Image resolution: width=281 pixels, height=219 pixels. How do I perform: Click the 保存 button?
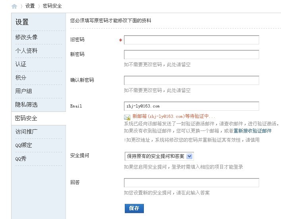click(134, 208)
